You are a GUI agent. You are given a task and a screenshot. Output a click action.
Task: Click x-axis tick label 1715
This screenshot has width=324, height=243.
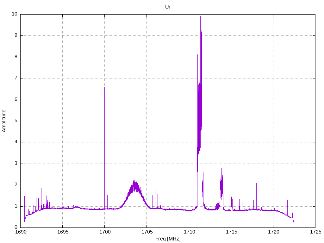click(231, 232)
